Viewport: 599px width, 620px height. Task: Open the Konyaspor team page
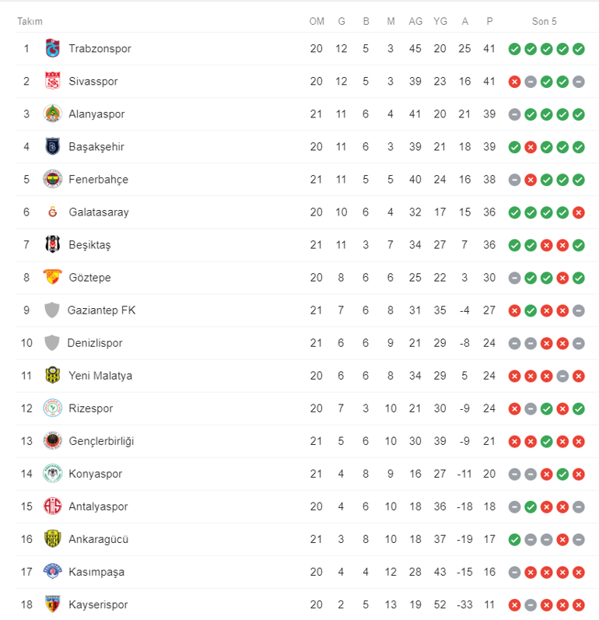pyautogui.click(x=95, y=474)
